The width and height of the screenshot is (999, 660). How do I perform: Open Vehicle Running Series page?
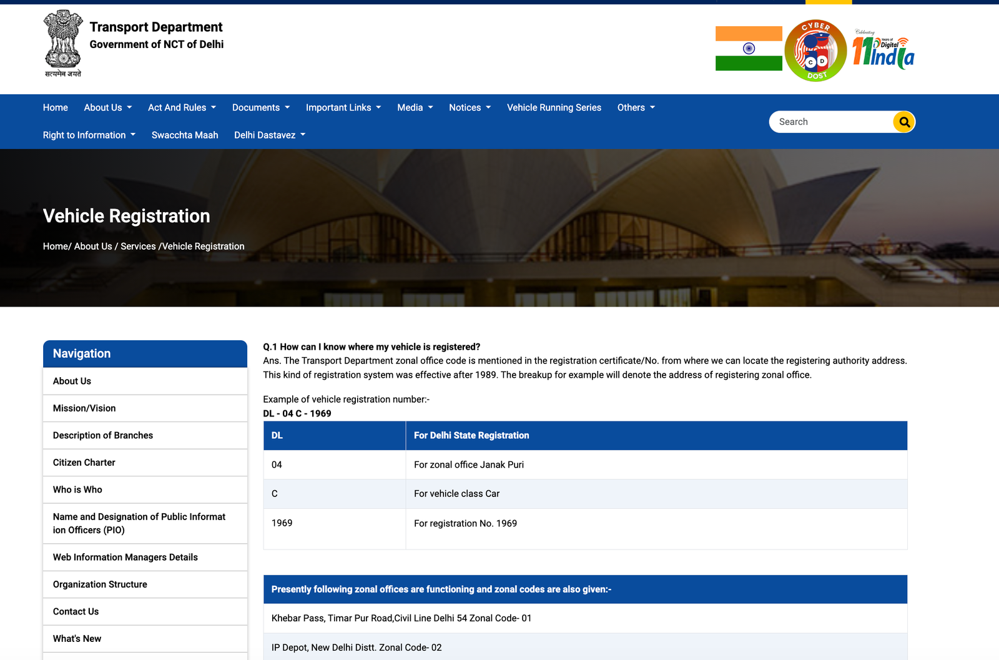tap(554, 107)
